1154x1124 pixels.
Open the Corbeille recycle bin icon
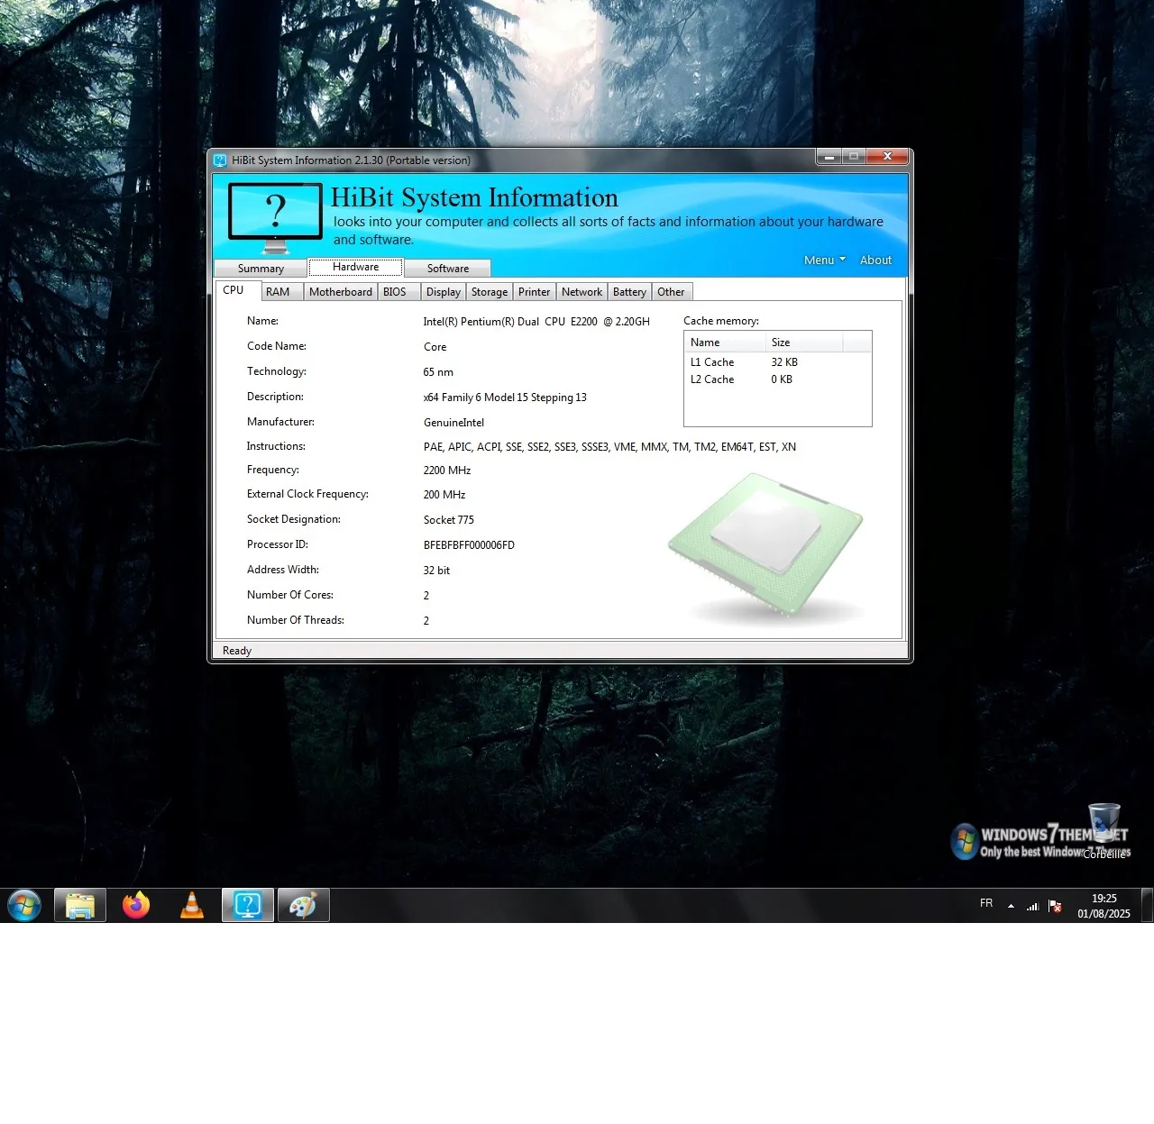[1104, 831]
